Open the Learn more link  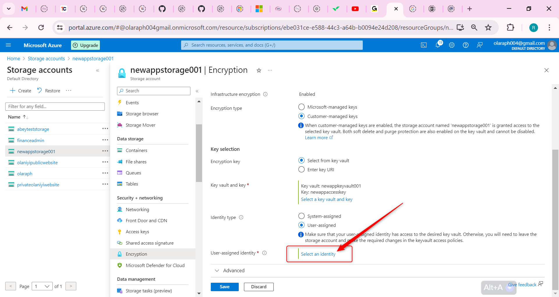319,138
